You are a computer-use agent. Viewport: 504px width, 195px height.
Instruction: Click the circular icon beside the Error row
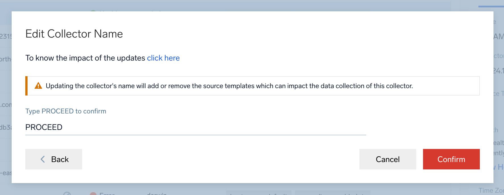pos(67,194)
